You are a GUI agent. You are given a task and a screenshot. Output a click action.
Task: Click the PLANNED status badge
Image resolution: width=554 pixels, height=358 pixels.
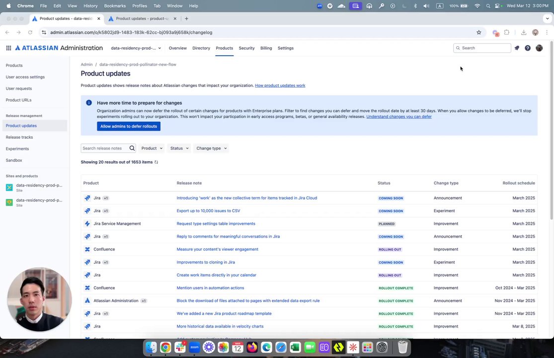click(x=387, y=224)
